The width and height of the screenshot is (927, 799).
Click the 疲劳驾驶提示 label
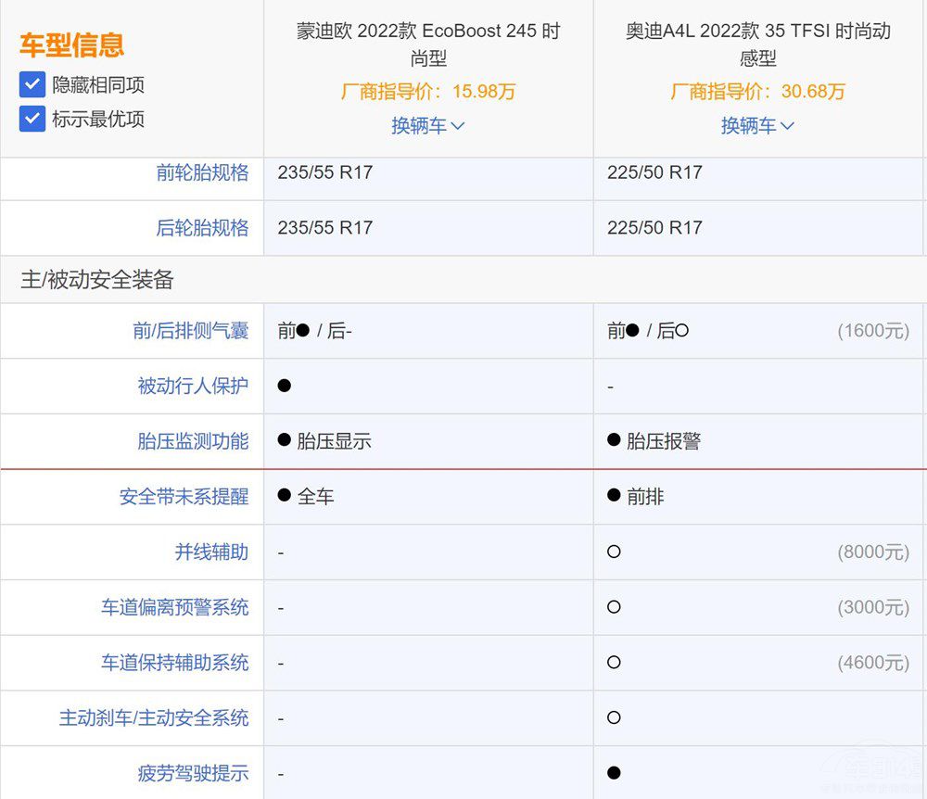point(193,773)
